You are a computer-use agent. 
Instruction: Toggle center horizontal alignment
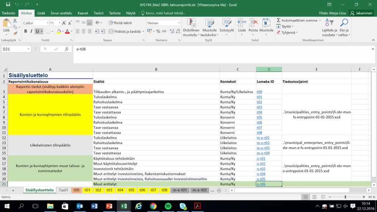[x=84, y=31]
